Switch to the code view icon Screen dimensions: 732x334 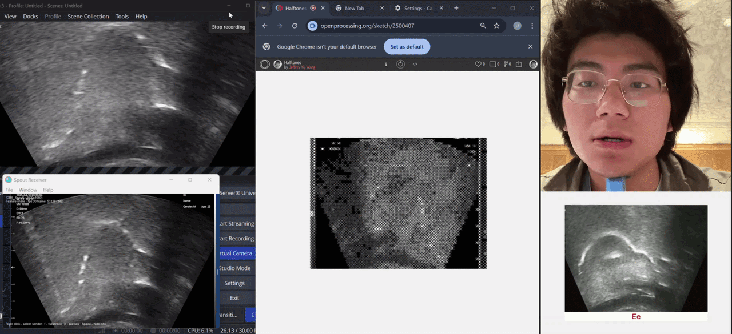415,64
